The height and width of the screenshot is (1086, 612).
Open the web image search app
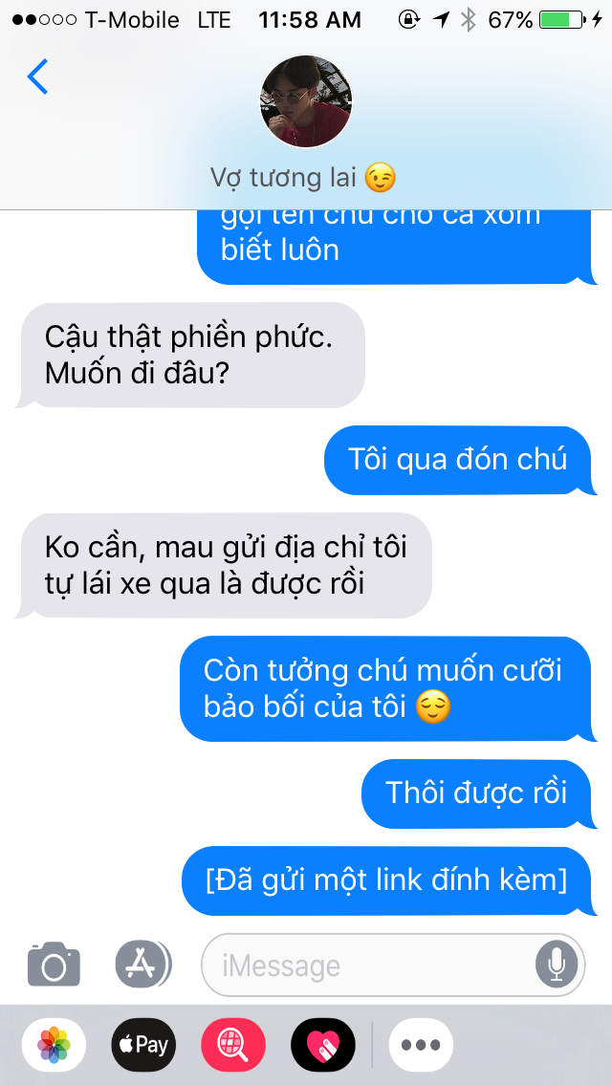pyautogui.click(x=233, y=1045)
